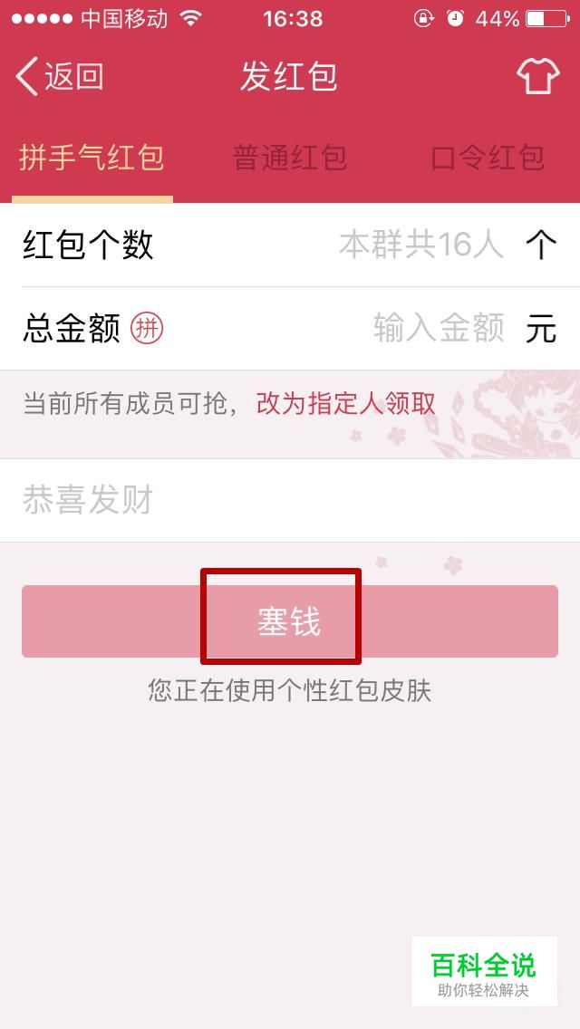Tap the 百科全说 watermark logo
Image resolution: width=580 pixels, height=1029 pixels.
tap(485, 971)
